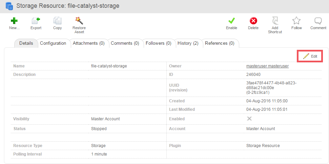Click the Edit pencil button

tap(310, 56)
